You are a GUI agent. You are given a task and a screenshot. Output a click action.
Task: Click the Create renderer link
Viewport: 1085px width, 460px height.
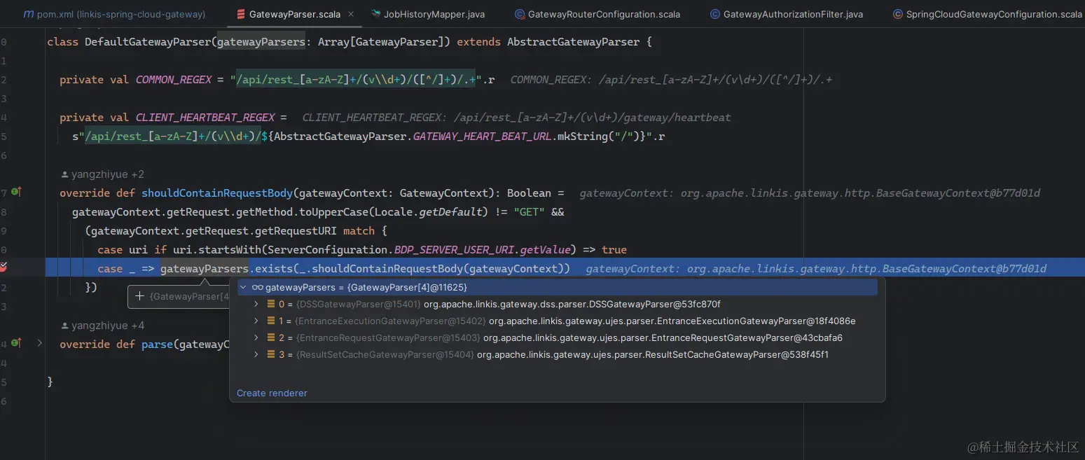pos(272,393)
